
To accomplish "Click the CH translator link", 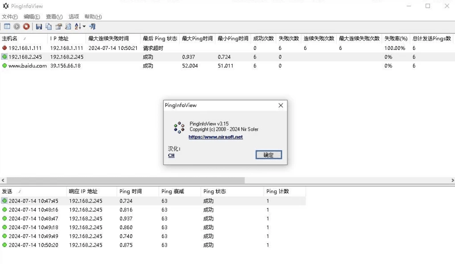I will pos(171,156).
